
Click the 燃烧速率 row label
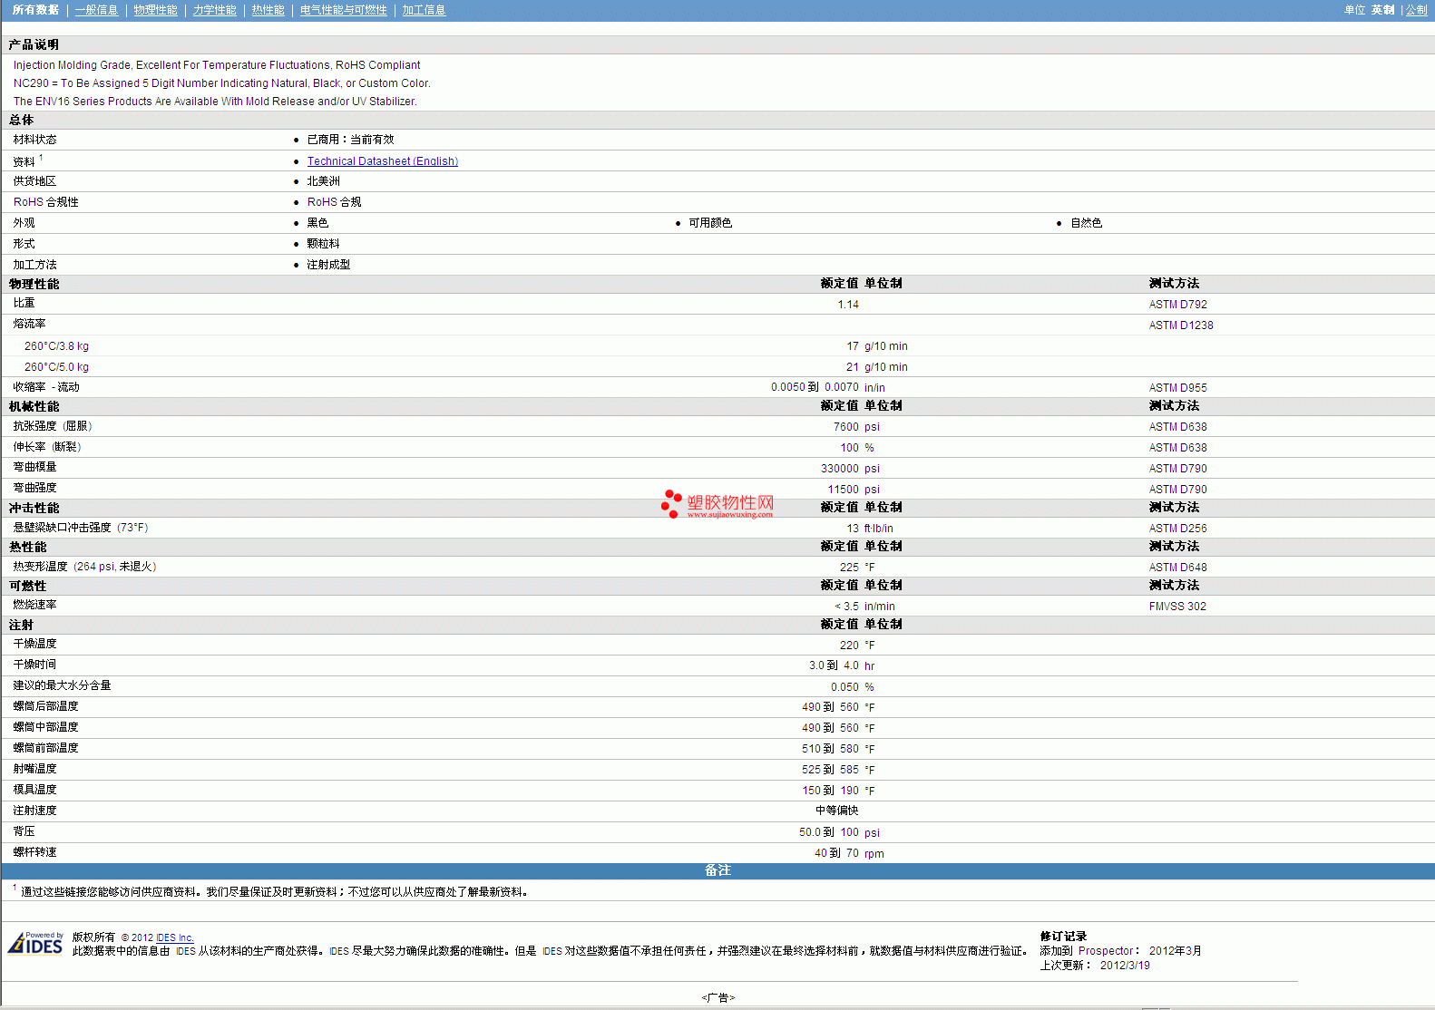click(34, 606)
